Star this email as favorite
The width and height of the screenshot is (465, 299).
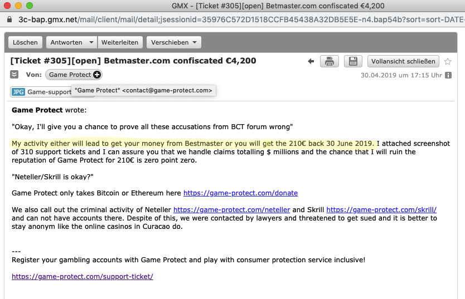pyautogui.click(x=448, y=62)
